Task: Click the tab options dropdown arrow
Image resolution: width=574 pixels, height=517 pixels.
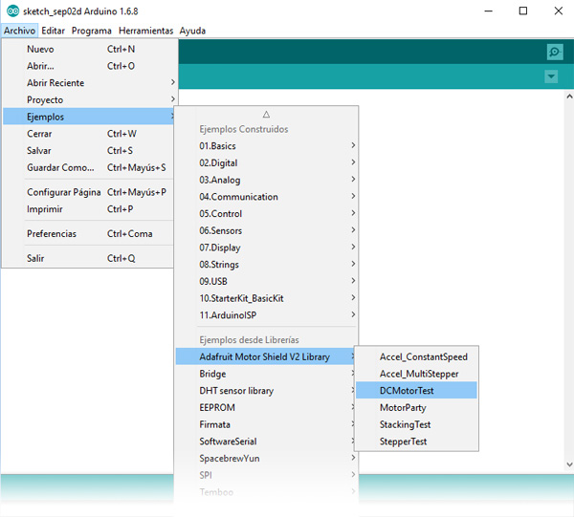Action: [x=551, y=76]
